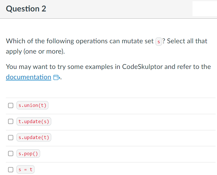Click the Question 2 heading
The image size is (217, 175).
(26, 9)
